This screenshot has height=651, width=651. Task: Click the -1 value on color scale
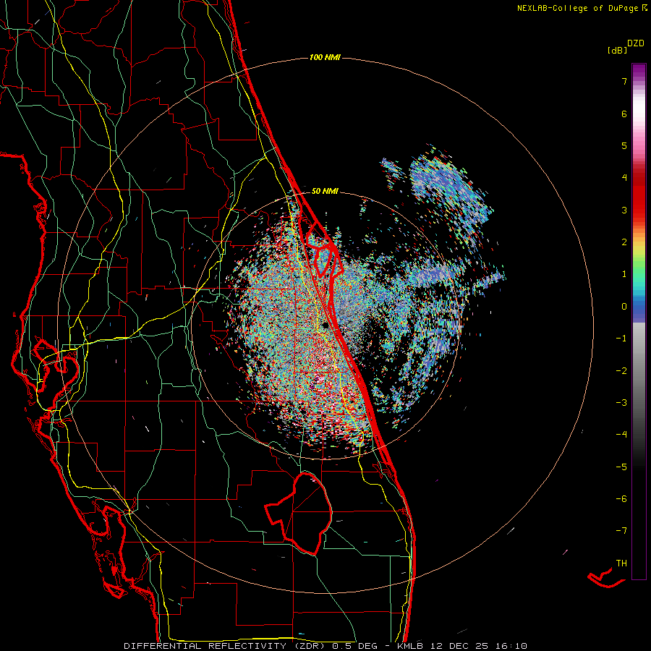621,339
